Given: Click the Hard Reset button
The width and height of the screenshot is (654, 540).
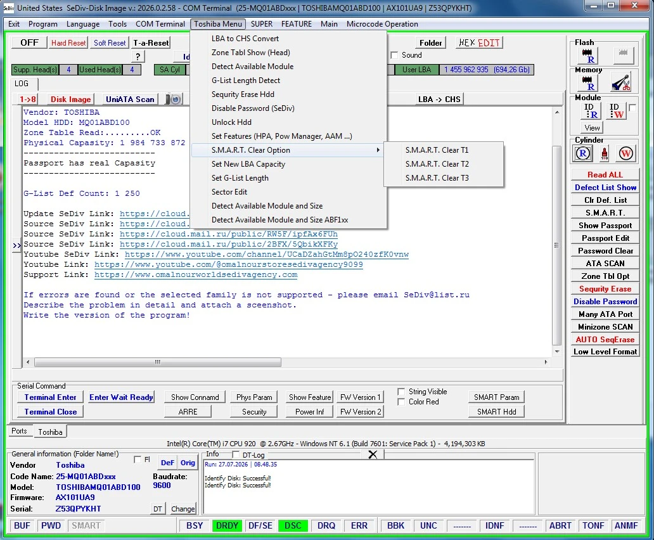Looking at the screenshot, I should coord(68,43).
